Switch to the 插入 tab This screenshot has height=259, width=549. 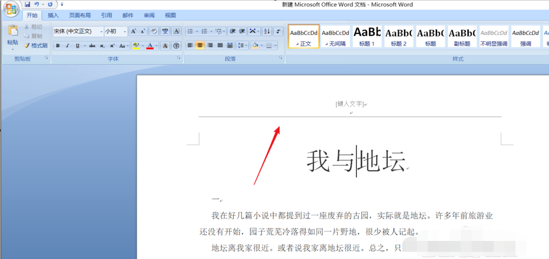click(53, 15)
